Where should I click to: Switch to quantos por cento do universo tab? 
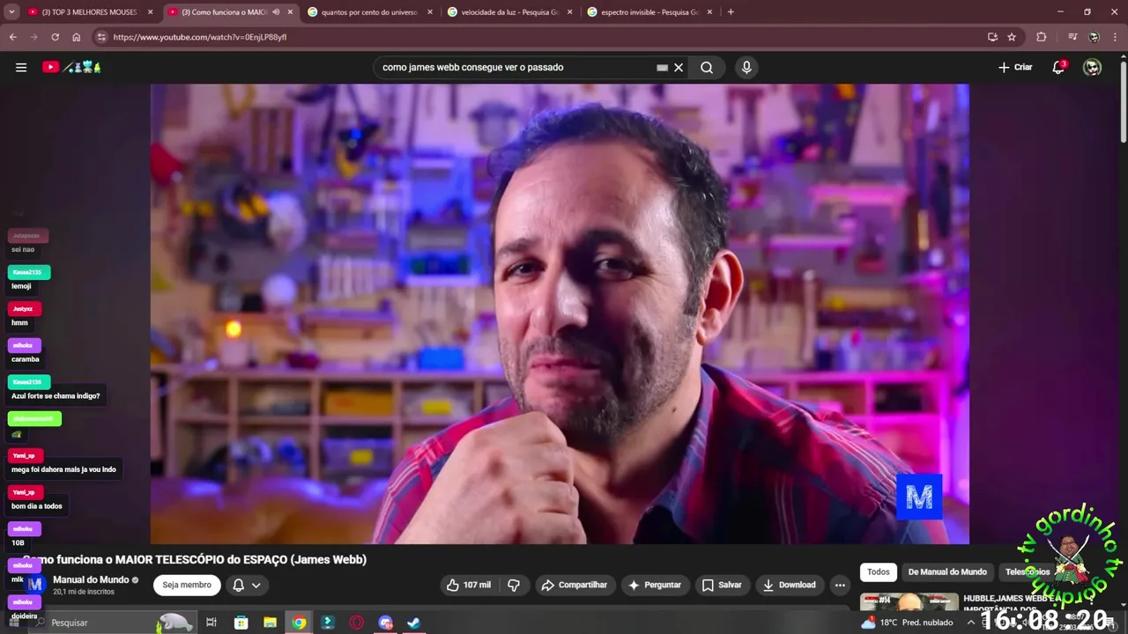pos(370,12)
